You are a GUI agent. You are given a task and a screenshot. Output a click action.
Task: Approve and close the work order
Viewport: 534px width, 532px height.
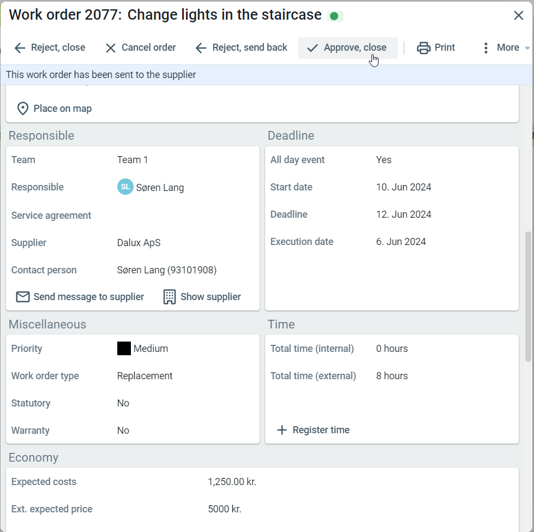coord(347,48)
